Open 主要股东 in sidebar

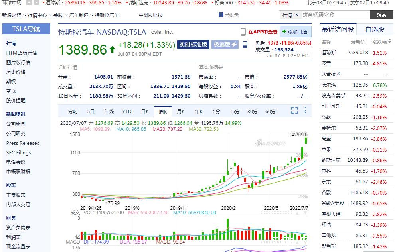tap(16, 195)
